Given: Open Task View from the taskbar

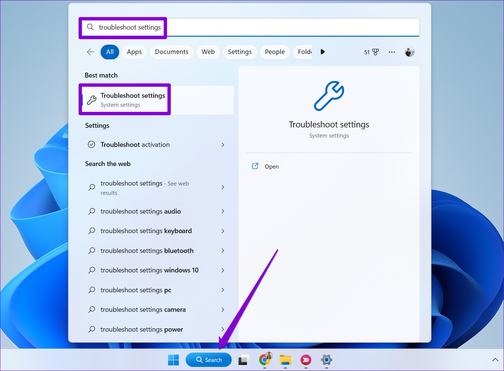Looking at the screenshot, I should [243, 360].
